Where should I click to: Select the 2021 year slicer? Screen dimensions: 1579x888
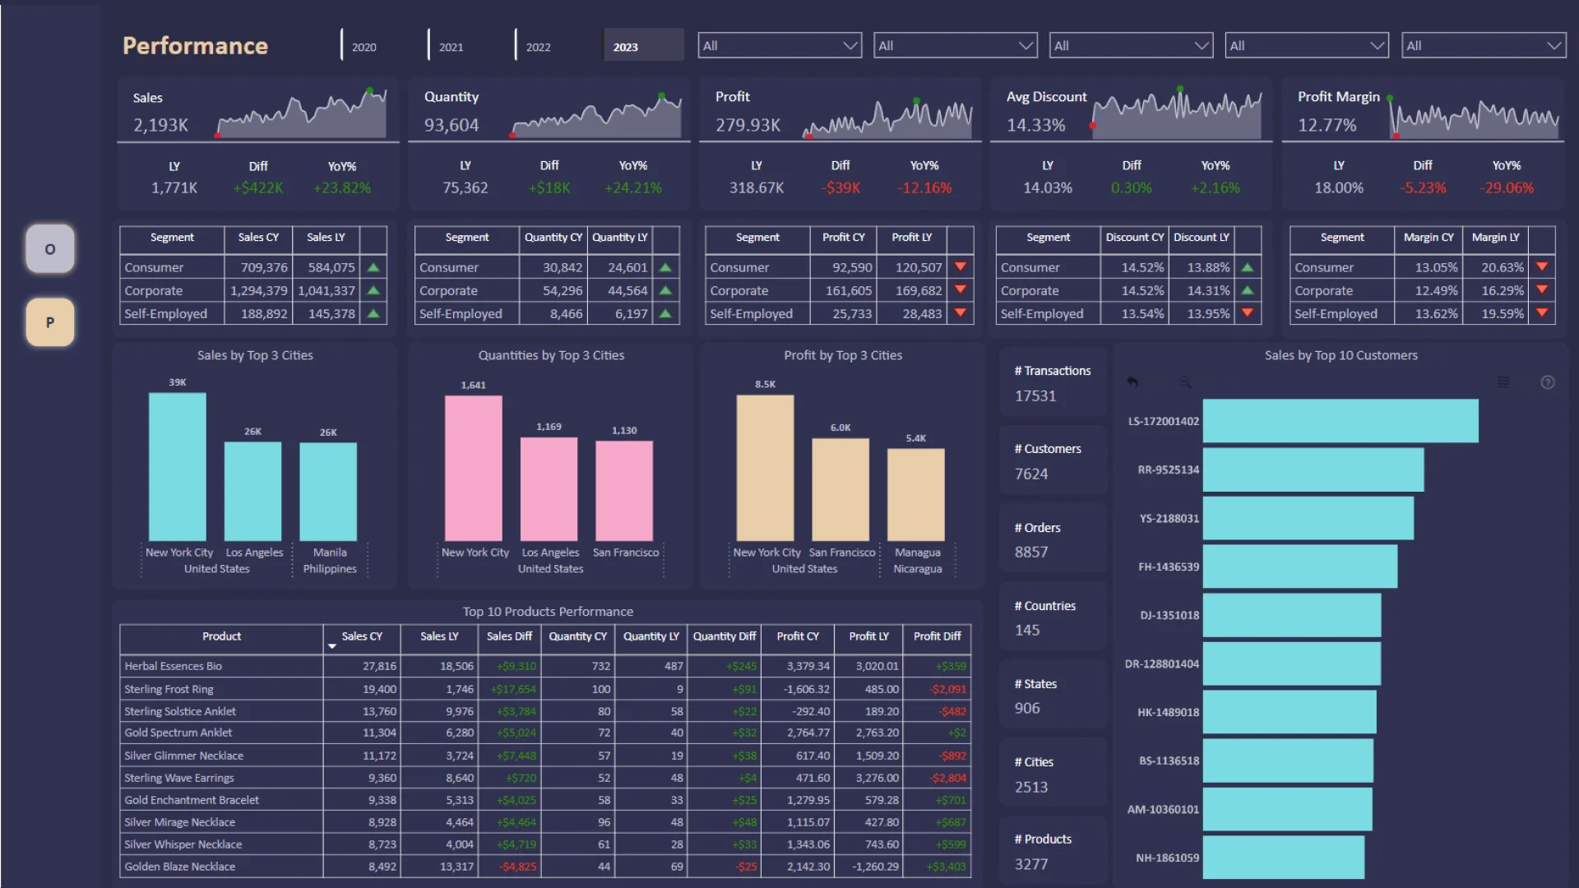pos(466,45)
